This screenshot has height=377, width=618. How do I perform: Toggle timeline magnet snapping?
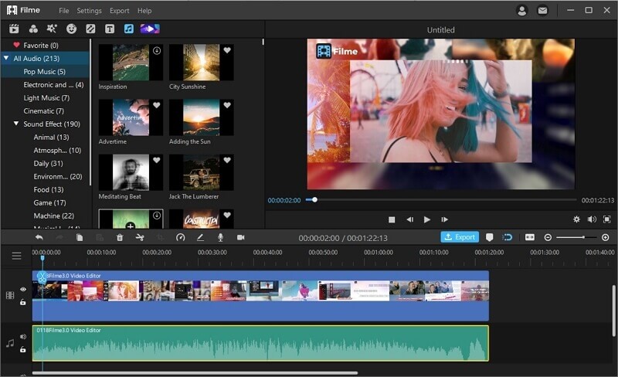click(x=508, y=237)
